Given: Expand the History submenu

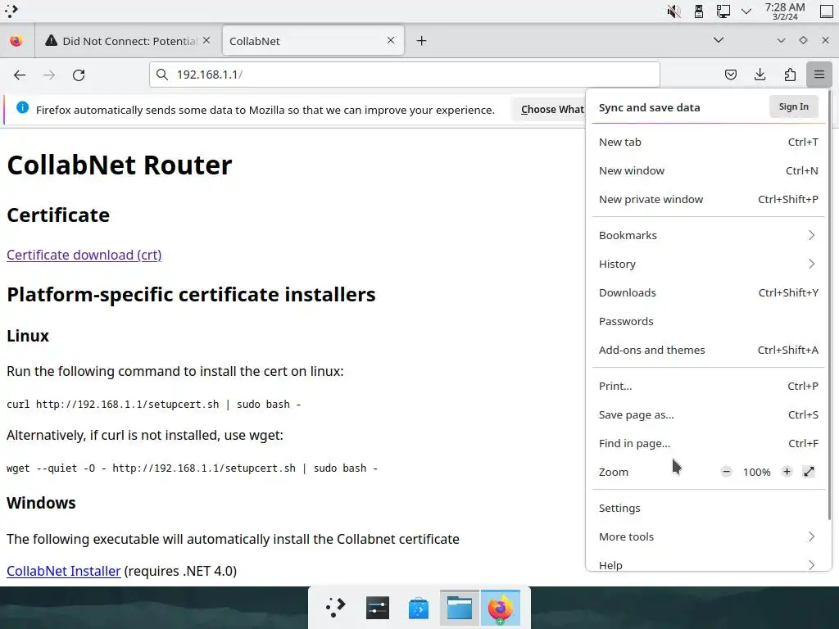Looking at the screenshot, I should click(709, 264).
